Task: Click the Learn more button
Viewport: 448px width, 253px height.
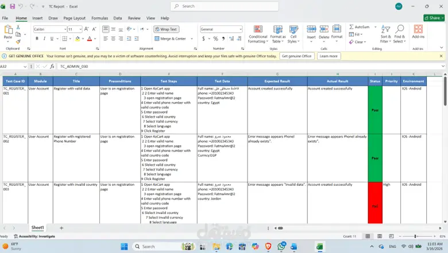Action: click(x=329, y=56)
